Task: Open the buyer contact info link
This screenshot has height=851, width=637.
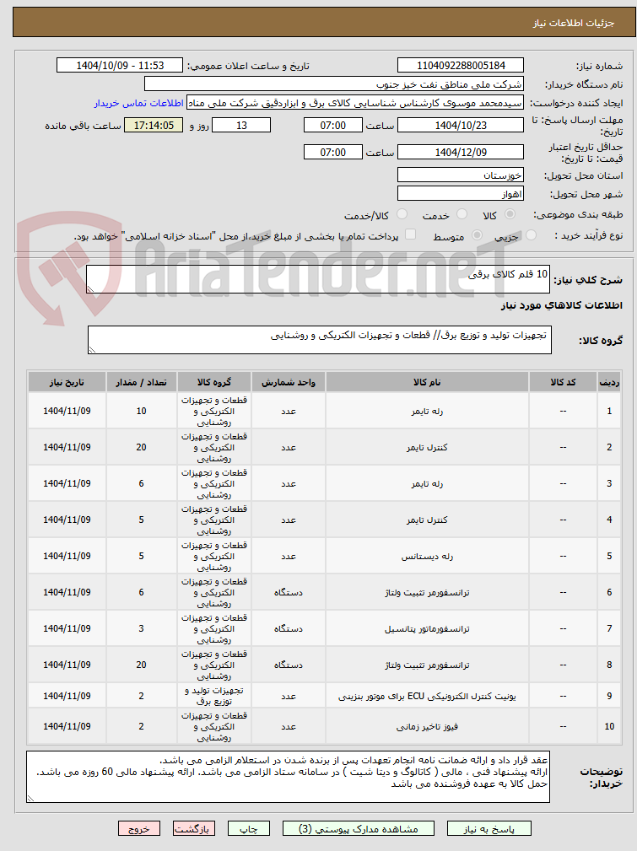Action: (138, 103)
